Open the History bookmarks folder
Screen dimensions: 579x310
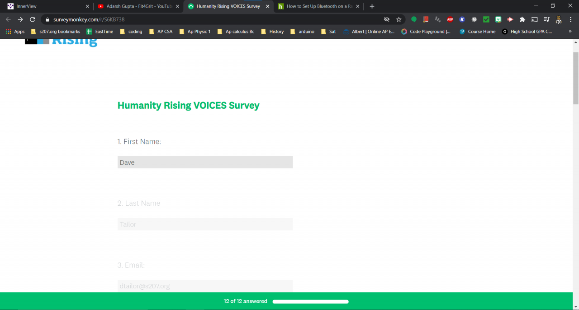tap(272, 32)
